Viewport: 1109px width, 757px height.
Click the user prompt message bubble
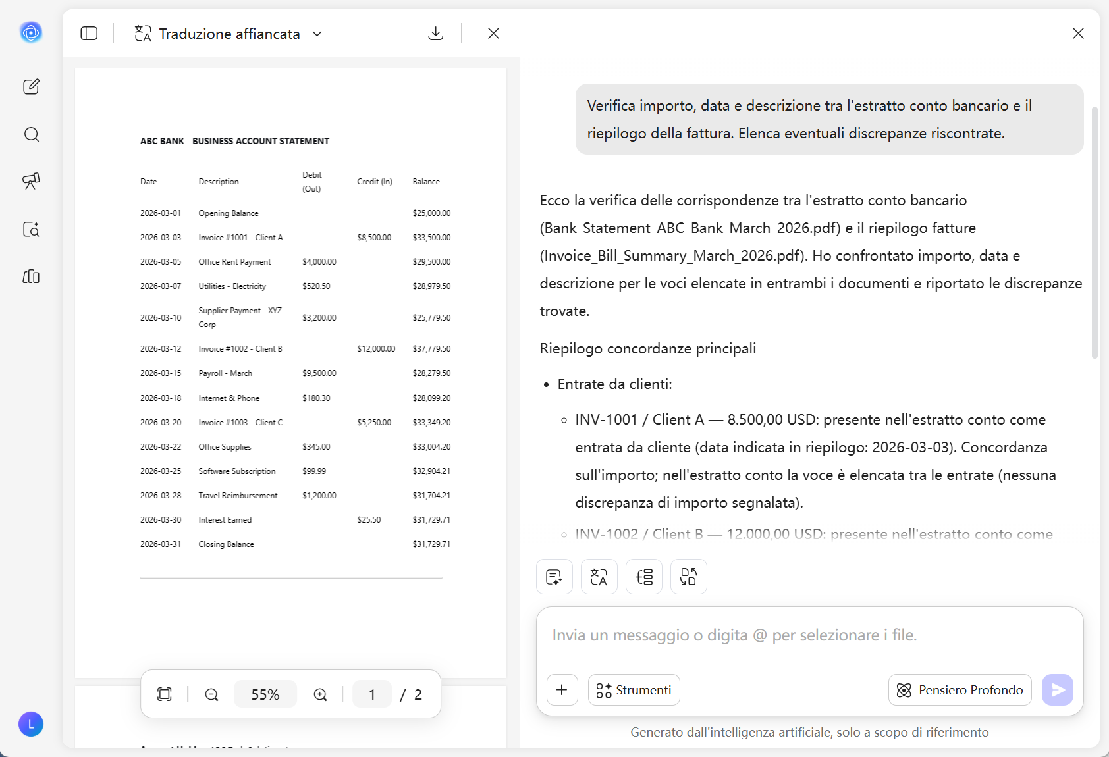pos(830,119)
